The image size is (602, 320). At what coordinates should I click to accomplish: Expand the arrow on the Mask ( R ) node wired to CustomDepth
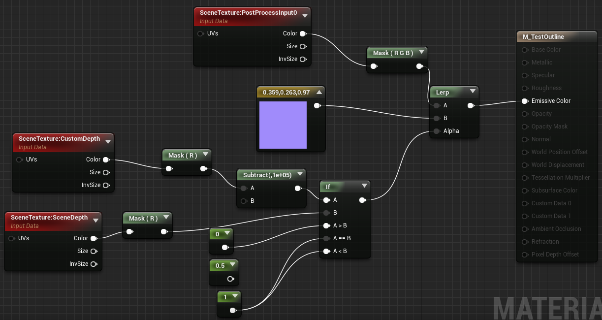pos(205,155)
